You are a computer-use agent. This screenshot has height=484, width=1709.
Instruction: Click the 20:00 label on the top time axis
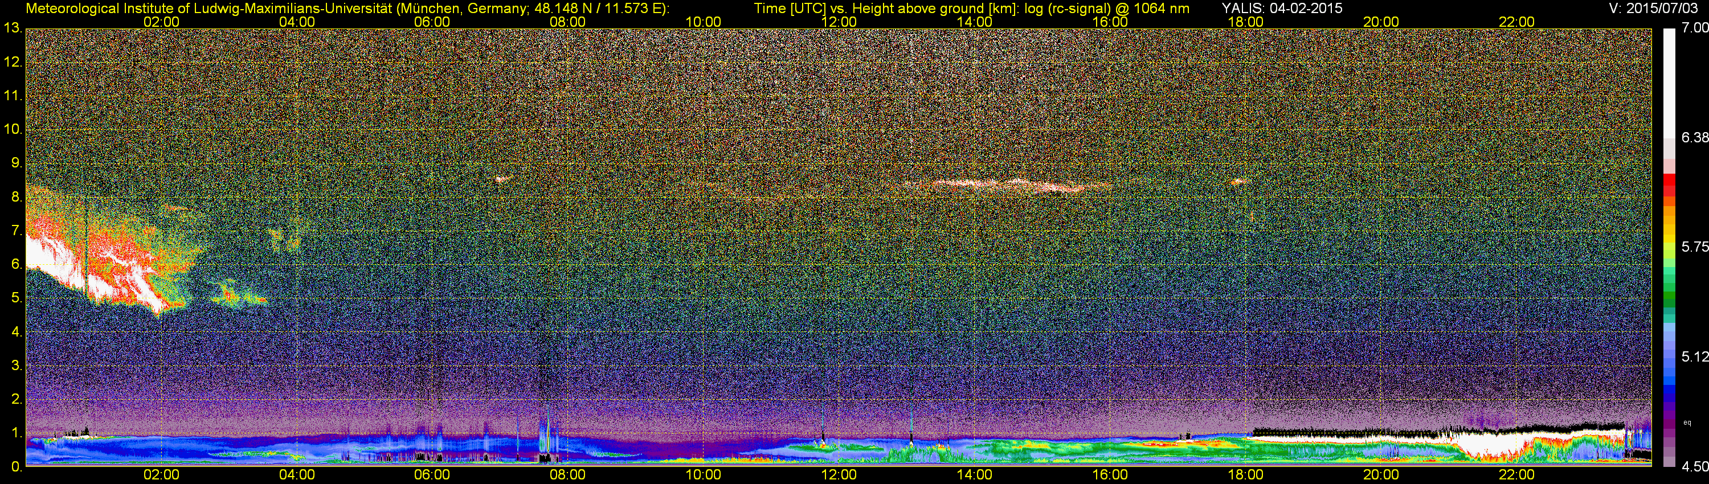1381,22
